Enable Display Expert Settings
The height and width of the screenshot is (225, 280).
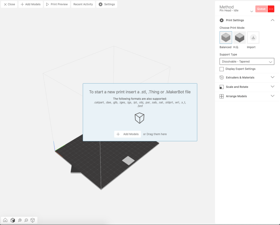click(x=221, y=69)
